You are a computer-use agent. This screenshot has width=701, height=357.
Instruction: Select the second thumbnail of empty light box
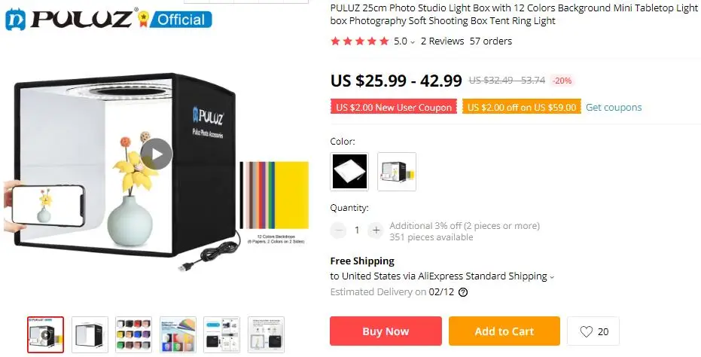pyautogui.click(x=90, y=334)
